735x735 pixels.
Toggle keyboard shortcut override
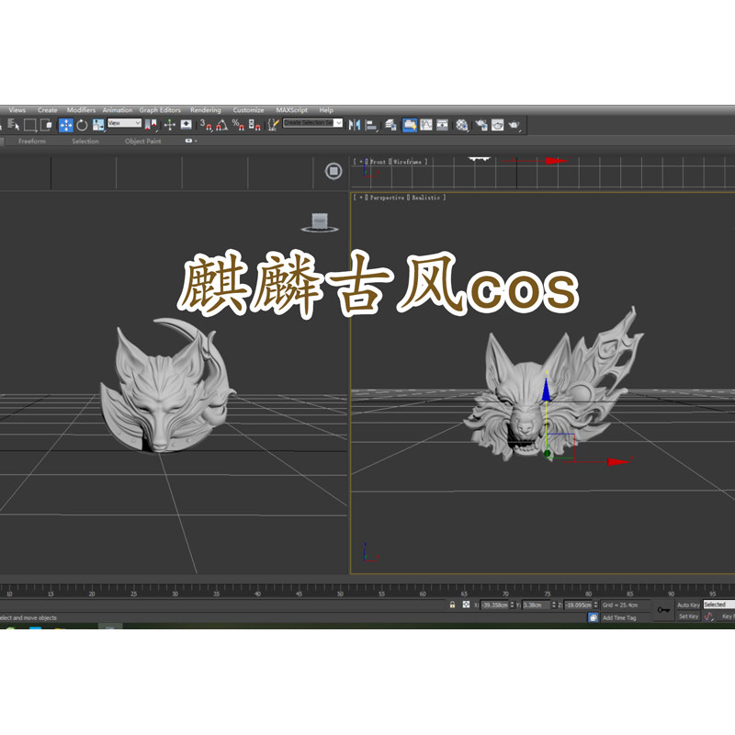(187, 125)
